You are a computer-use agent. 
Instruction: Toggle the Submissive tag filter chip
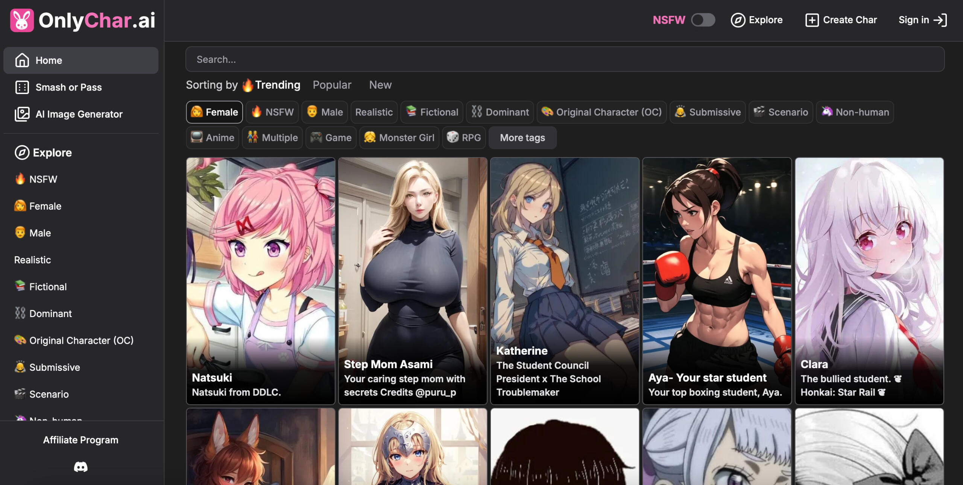point(708,112)
